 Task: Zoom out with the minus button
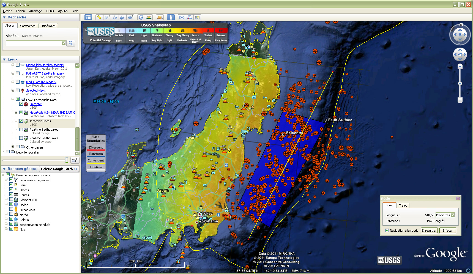pos(460,100)
